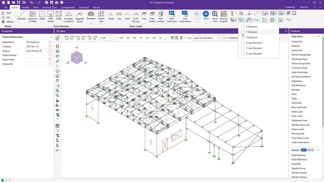Image resolution: width=324 pixels, height=182 pixels.
Task: Open the Print dropdown arrow
Action: [27, 3]
